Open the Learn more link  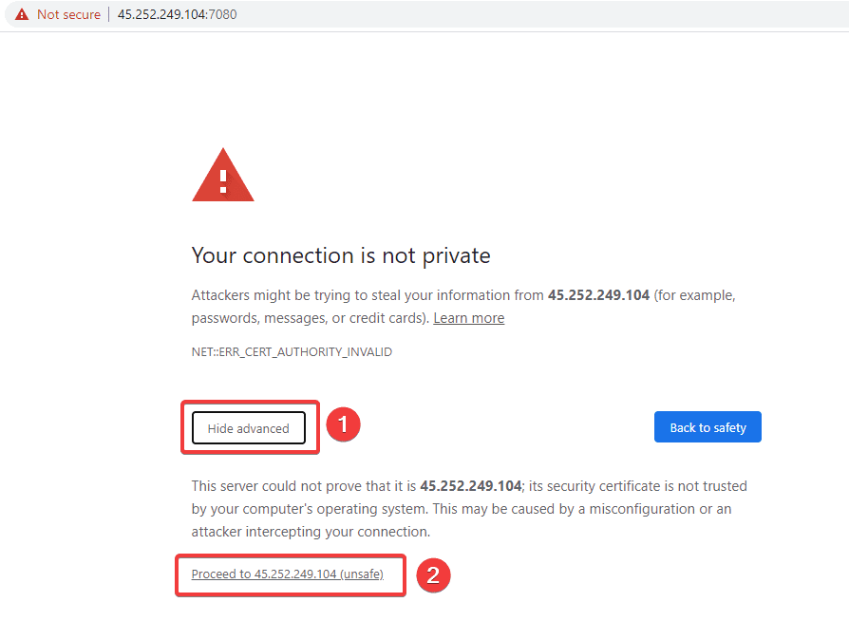point(468,318)
